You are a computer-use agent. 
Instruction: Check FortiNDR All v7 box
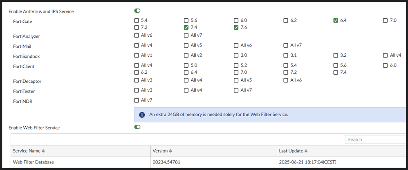click(137, 100)
